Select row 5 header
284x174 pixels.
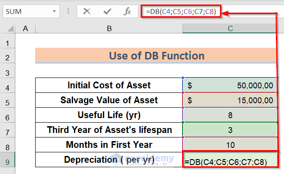click(x=7, y=101)
